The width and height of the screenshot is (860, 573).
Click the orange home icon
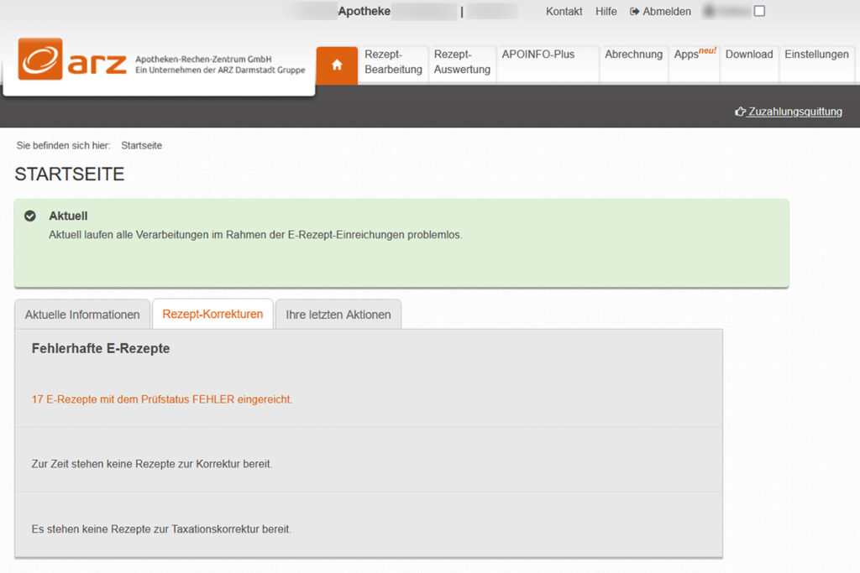click(x=337, y=65)
